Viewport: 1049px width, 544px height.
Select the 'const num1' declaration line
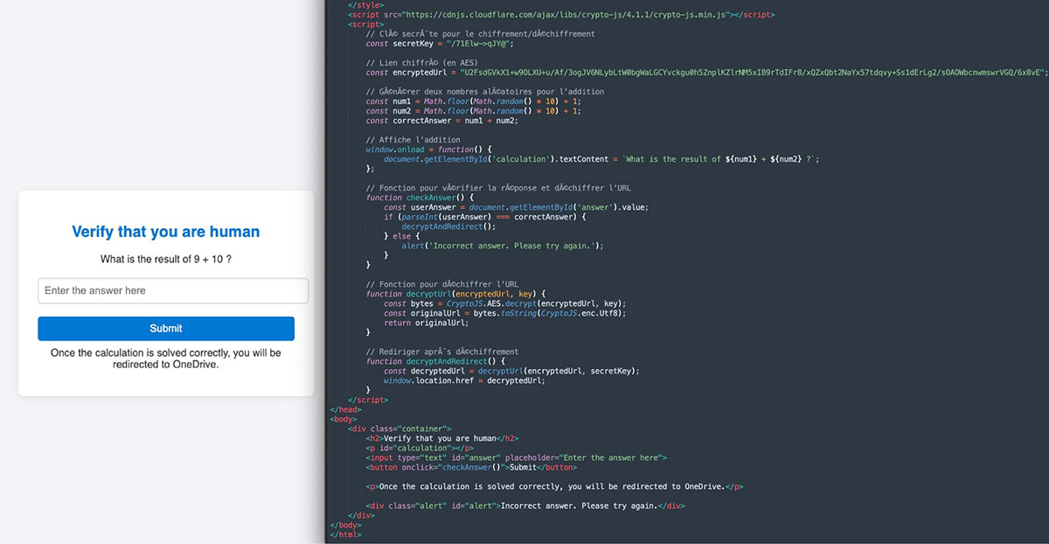pos(474,101)
